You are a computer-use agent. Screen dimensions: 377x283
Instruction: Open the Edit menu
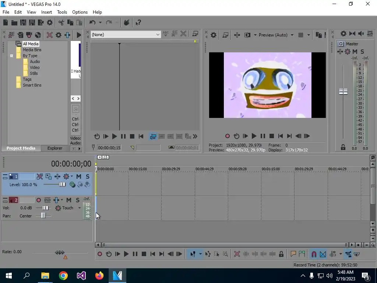[18, 12]
